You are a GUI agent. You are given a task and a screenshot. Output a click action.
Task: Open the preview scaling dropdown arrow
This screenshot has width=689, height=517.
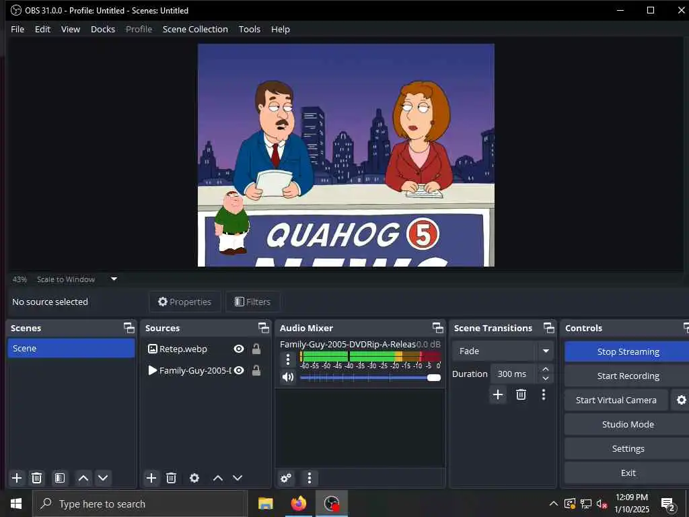(x=114, y=279)
